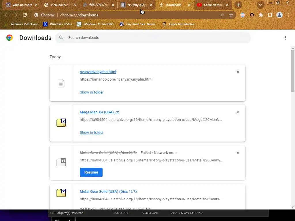Click the downloads page vertical scrollbar

tap(293, 71)
